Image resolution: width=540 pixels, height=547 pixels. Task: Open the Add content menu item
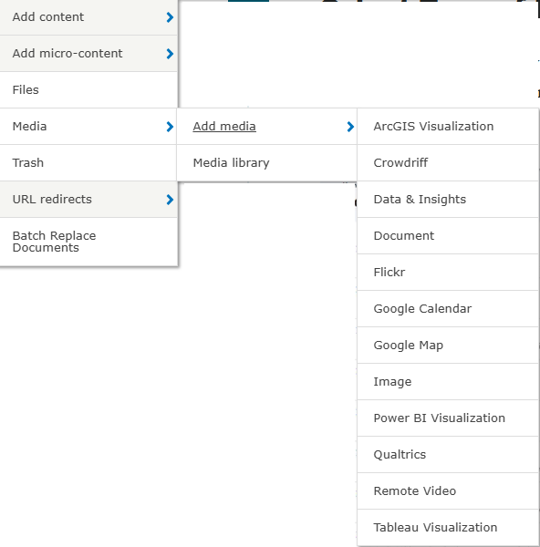click(x=88, y=17)
